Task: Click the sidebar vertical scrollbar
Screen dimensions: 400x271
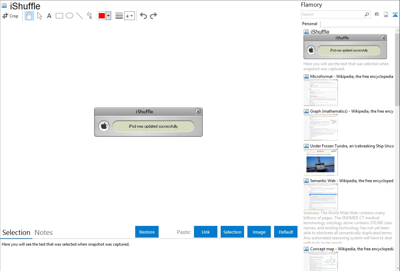Action: [397, 69]
